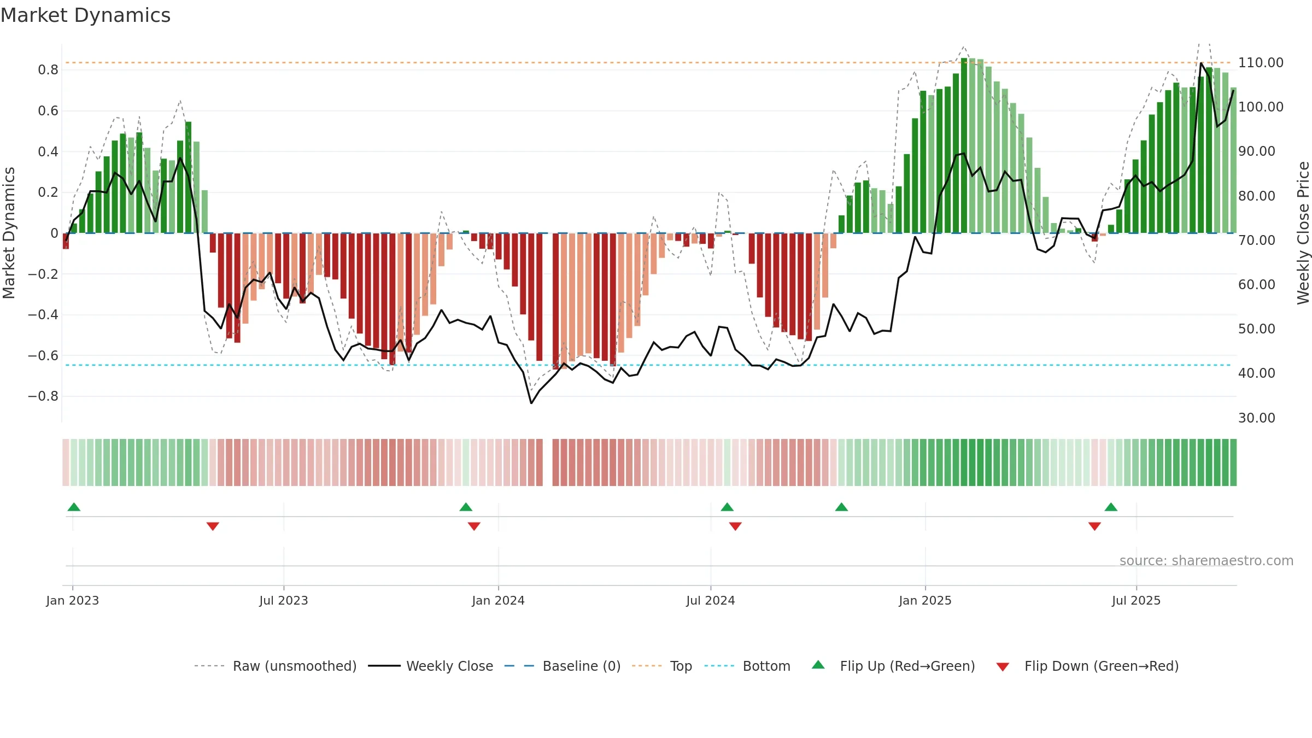1312x738 pixels.
Task: Select the red flip-down marker before Jul 2023
Action: click(x=213, y=526)
